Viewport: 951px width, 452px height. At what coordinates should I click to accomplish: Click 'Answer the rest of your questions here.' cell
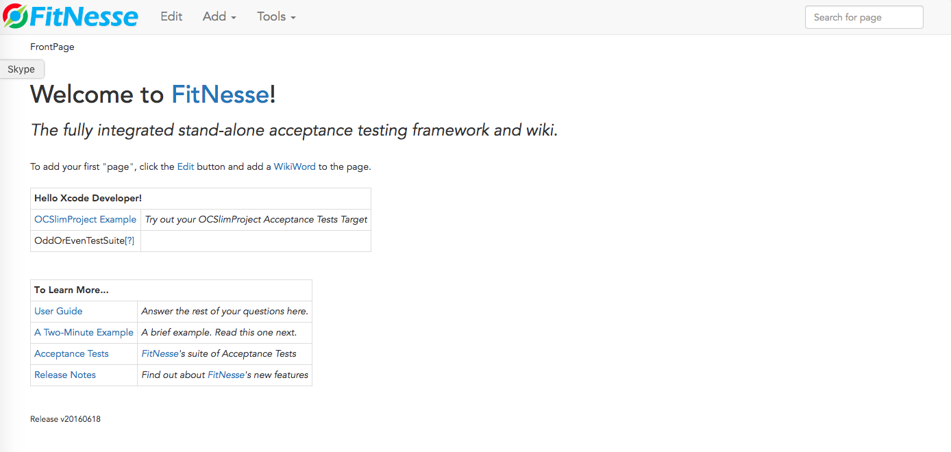(225, 311)
